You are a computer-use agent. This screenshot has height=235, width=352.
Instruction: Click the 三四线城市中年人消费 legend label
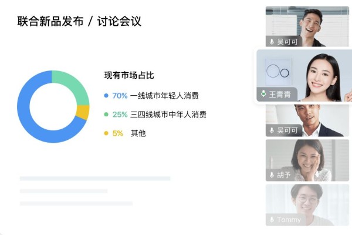(168, 115)
